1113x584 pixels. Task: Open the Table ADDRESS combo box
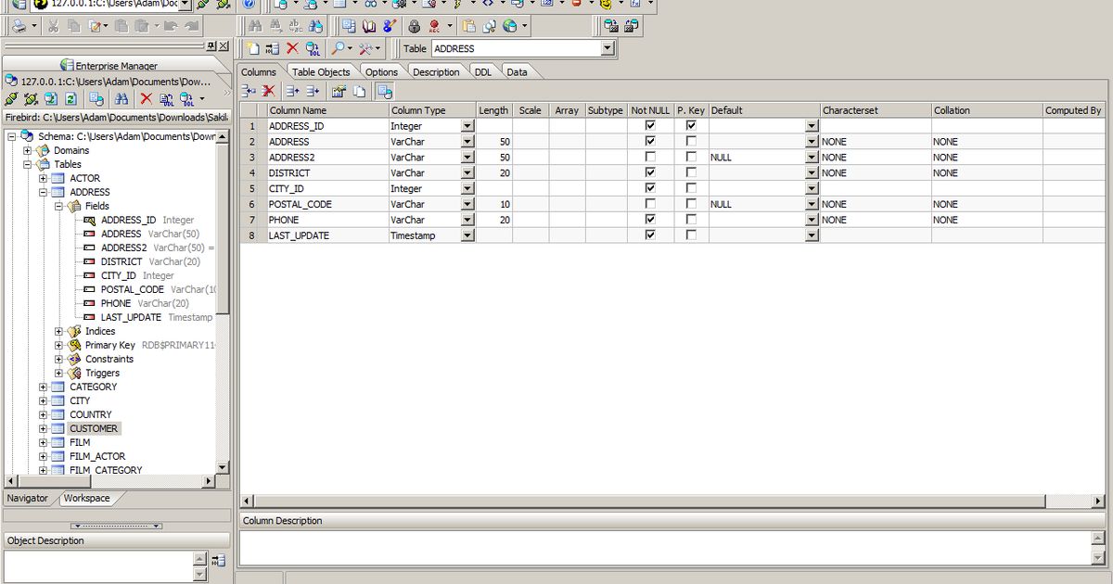point(607,48)
